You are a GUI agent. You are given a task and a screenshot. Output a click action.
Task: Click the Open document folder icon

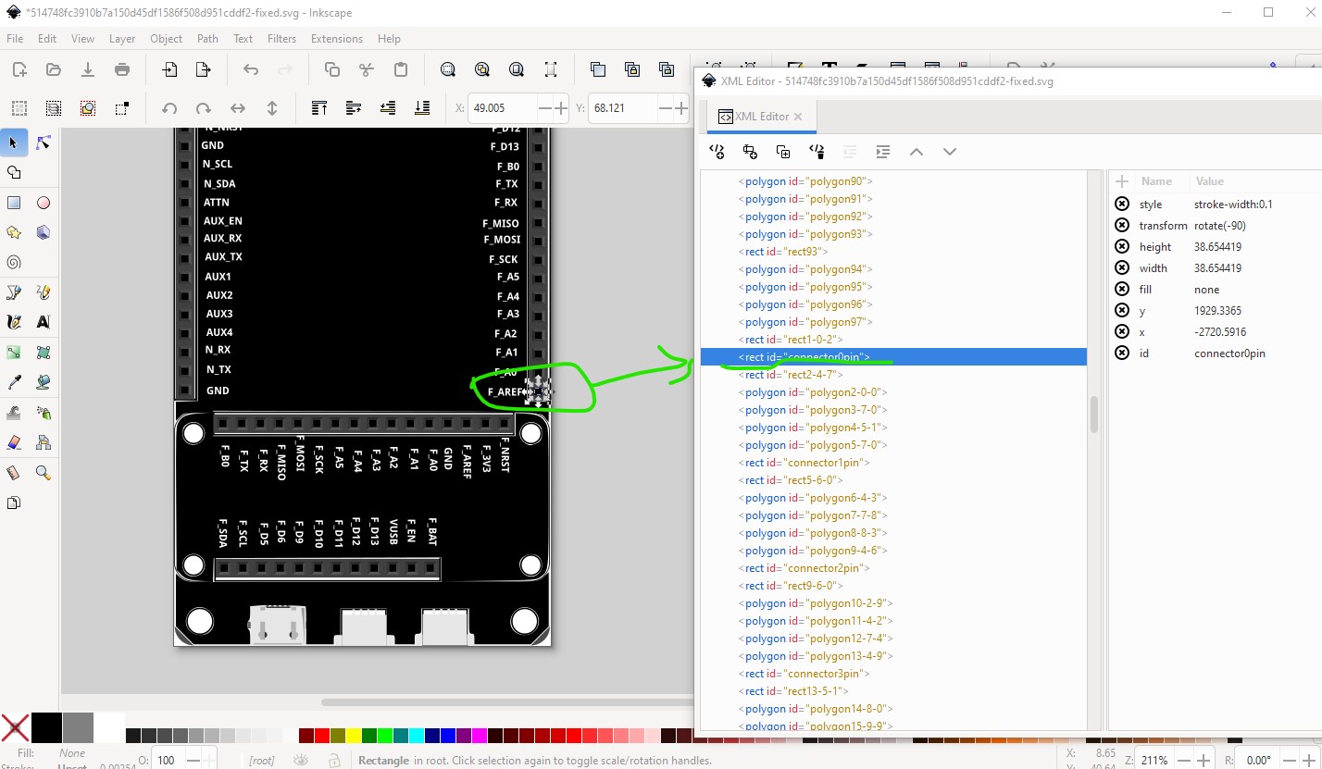click(x=54, y=69)
